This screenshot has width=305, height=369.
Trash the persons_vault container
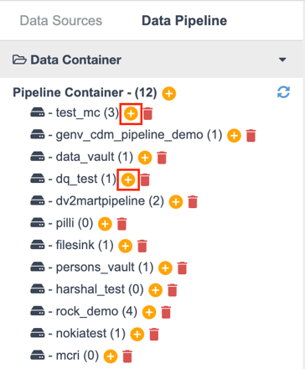pyautogui.click(x=183, y=268)
